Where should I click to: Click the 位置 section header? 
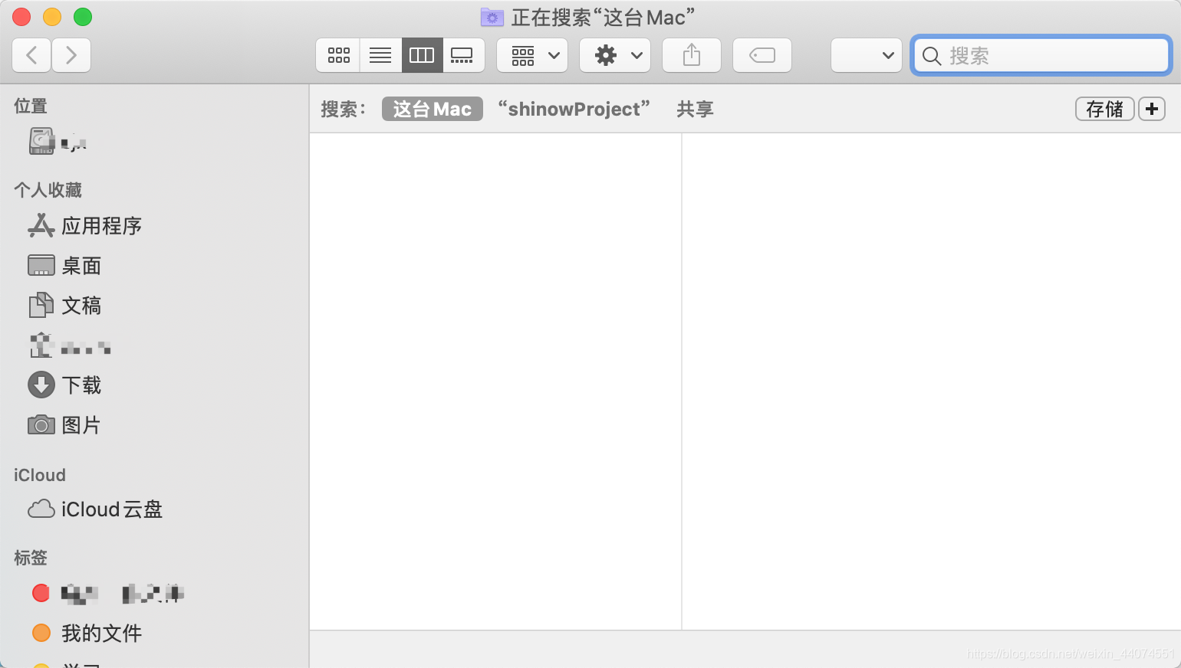[x=31, y=106]
